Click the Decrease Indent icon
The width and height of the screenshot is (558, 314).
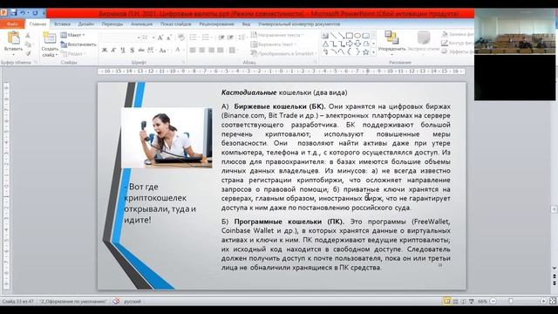coord(221,38)
